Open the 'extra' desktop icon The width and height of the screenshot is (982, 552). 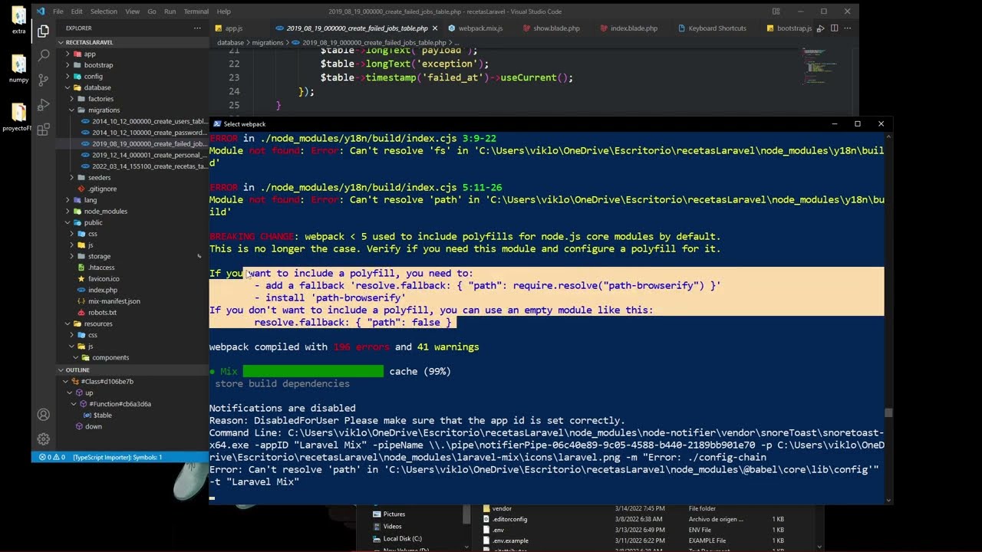pyautogui.click(x=18, y=21)
